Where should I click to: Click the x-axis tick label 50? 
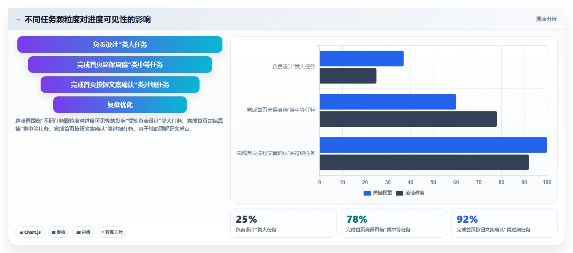pos(433,182)
